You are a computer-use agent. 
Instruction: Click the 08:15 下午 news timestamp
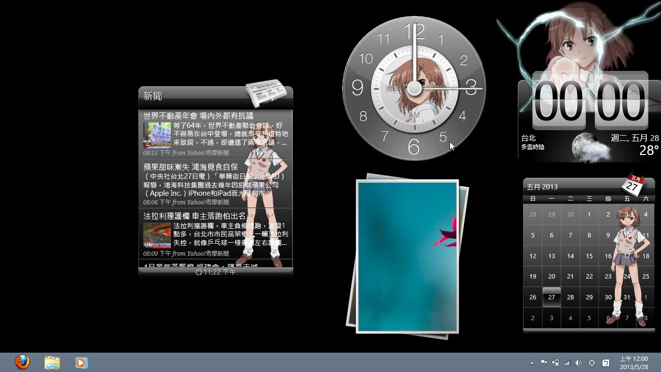(157, 153)
